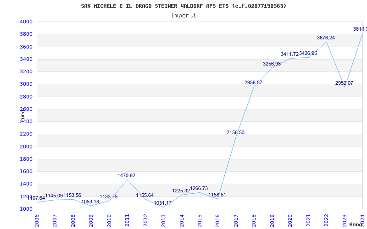Click y-axis value 2800
The image size is (367, 229).
pos(26,97)
